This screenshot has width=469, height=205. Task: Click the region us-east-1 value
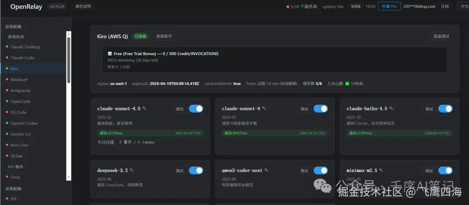click(x=119, y=83)
